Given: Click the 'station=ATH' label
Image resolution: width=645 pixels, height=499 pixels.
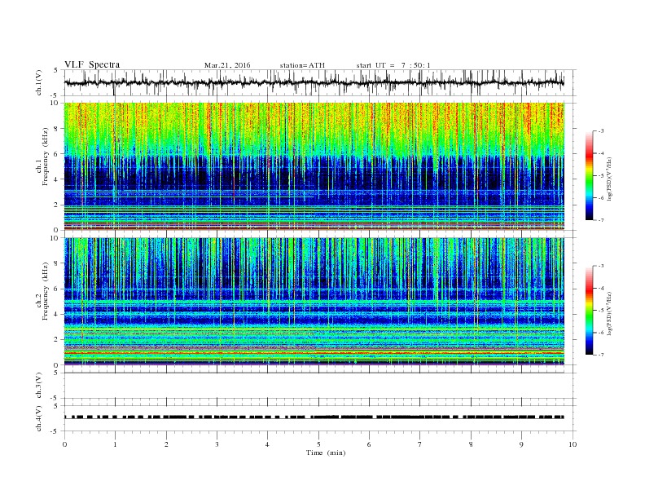Looking at the screenshot, I should (x=302, y=65).
